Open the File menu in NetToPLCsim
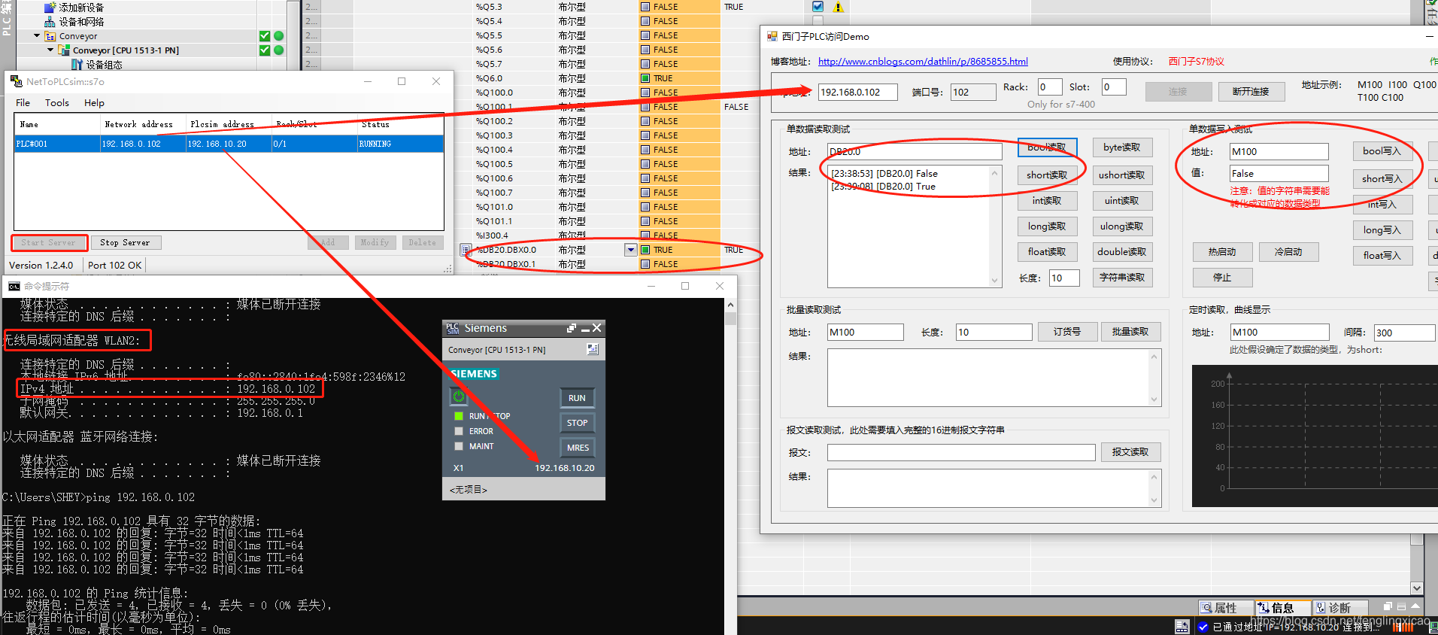The width and height of the screenshot is (1438, 635). click(x=23, y=102)
